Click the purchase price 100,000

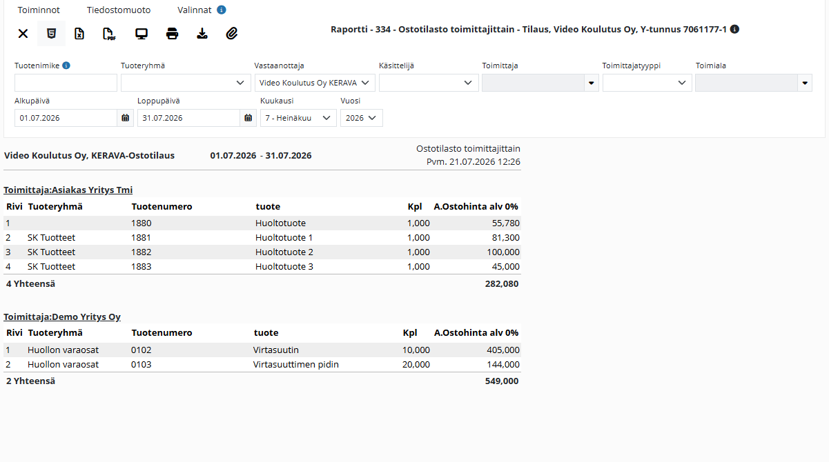click(x=503, y=252)
